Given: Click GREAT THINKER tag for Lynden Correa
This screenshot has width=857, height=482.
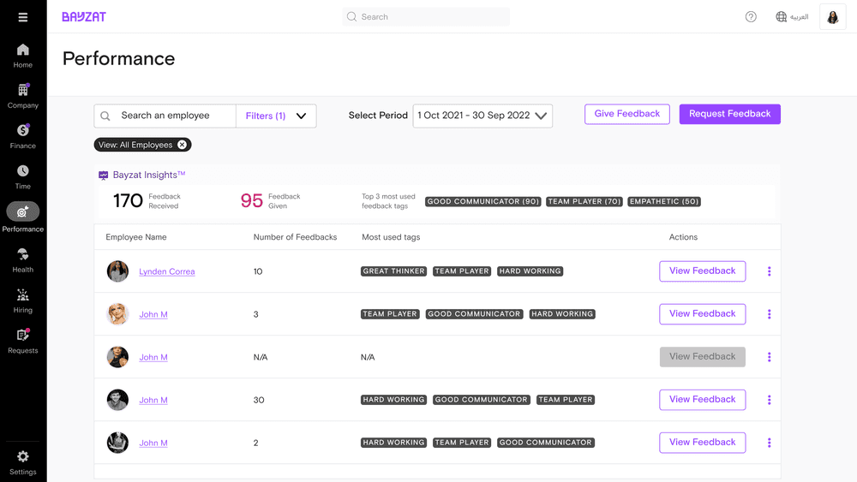Looking at the screenshot, I should (x=393, y=271).
